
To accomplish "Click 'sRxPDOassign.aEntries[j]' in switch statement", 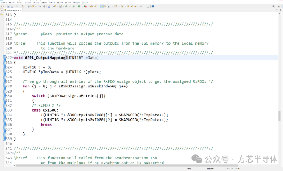I will point(76,96).
